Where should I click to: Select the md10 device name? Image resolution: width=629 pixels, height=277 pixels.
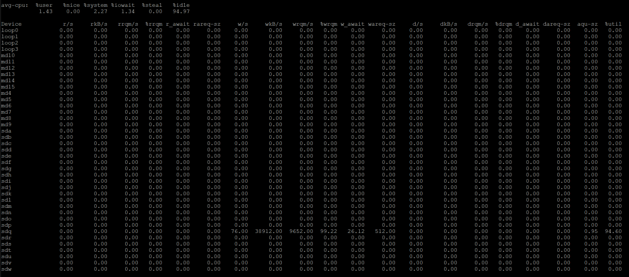coord(8,55)
